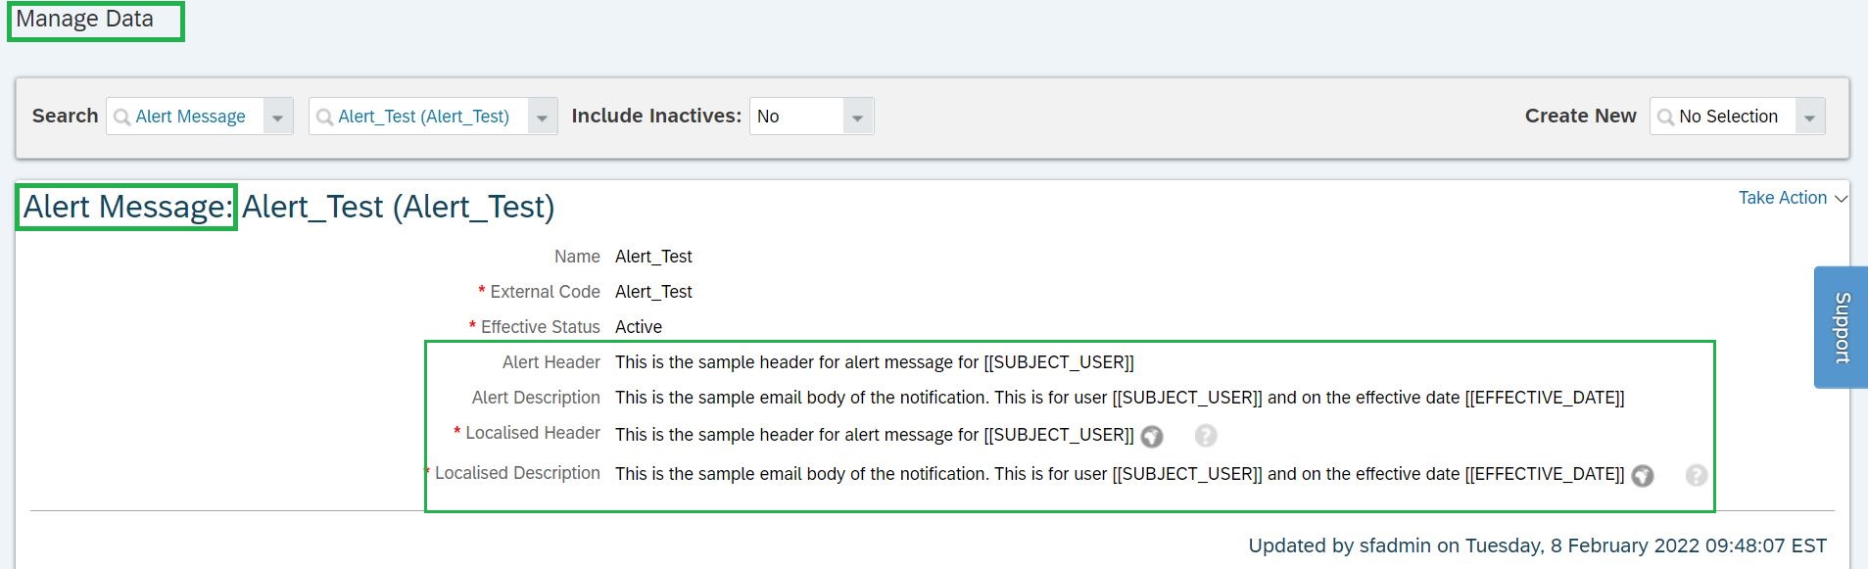Open the Include Inactives dropdown arrow
Screen dimensions: 1868x569
click(x=858, y=118)
